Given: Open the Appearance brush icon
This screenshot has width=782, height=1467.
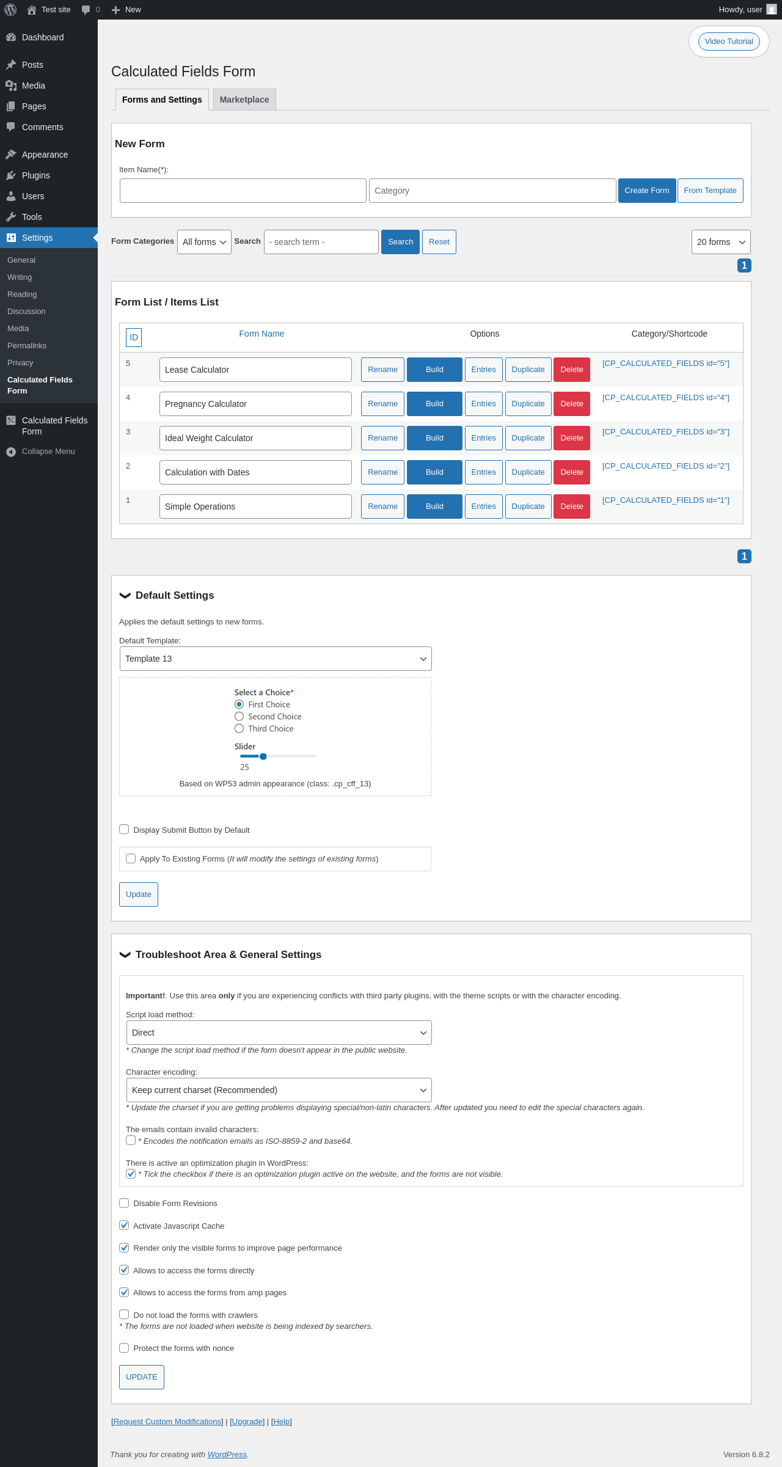Looking at the screenshot, I should point(11,155).
